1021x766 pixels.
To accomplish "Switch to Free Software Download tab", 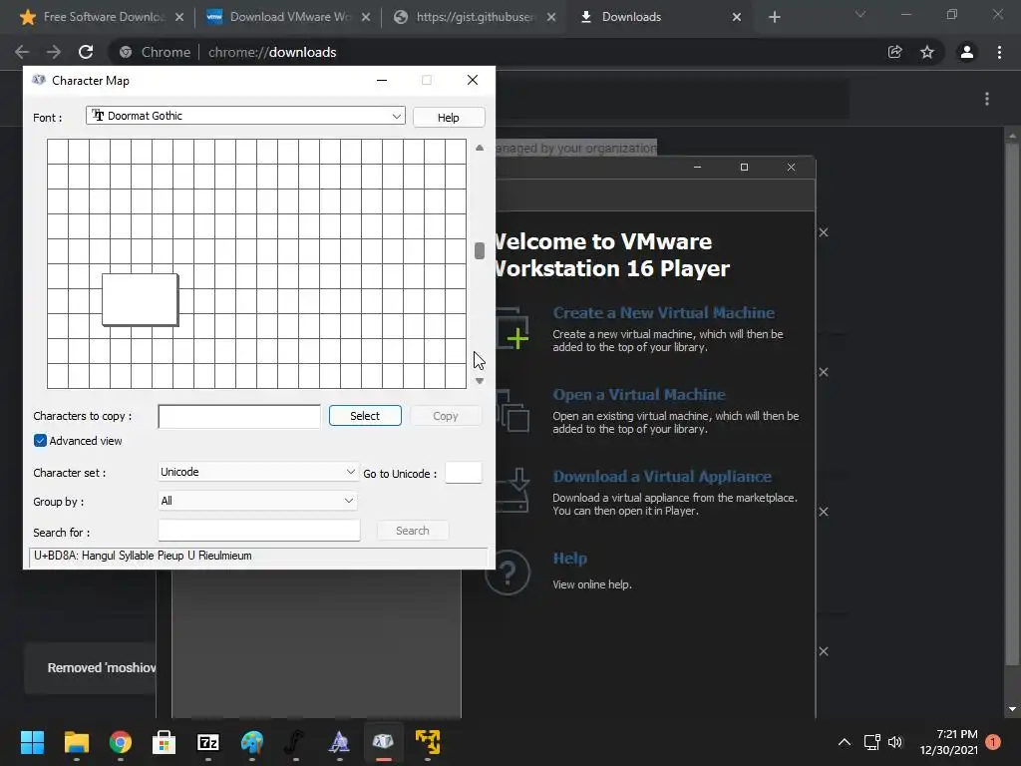I will 103,17.
